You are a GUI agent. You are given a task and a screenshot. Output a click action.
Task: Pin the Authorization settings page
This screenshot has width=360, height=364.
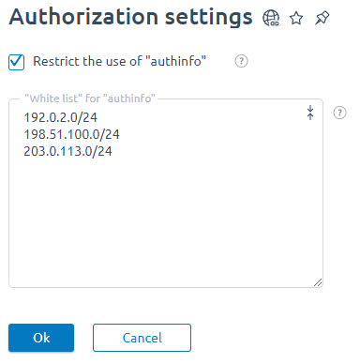[x=322, y=18]
